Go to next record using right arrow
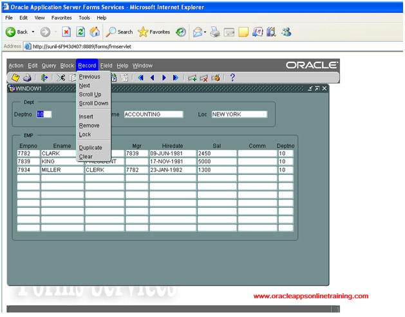Screen dimensions: 405x317 click(164, 78)
